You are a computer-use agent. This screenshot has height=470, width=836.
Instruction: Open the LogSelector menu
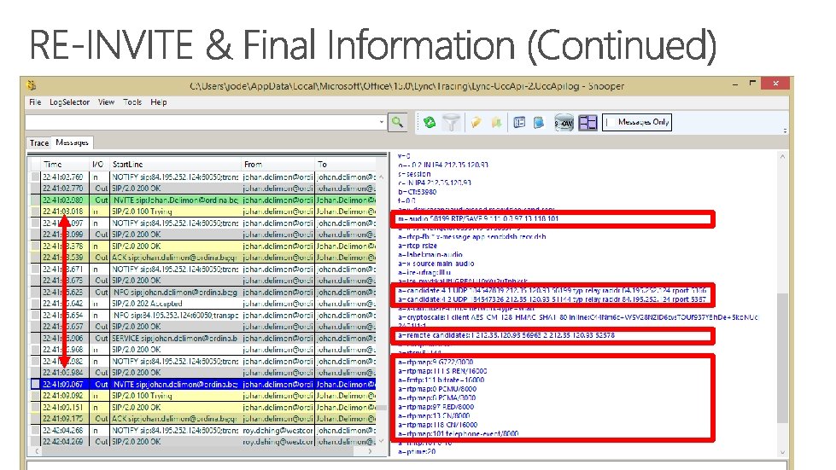tap(70, 102)
